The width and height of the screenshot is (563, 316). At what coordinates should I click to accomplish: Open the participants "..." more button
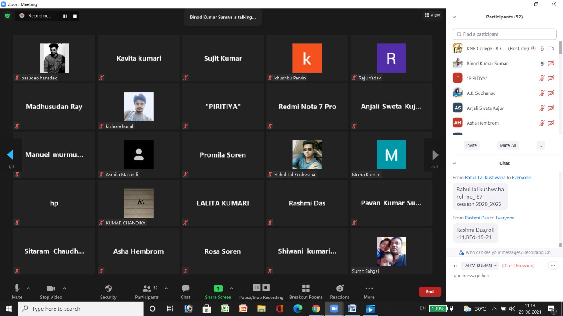[x=541, y=145]
